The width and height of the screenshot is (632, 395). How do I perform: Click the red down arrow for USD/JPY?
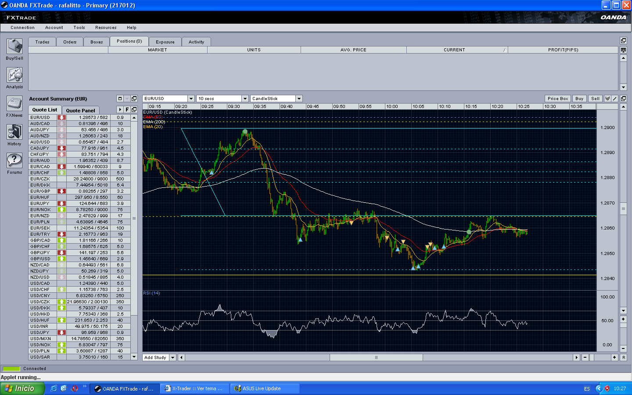(x=62, y=333)
